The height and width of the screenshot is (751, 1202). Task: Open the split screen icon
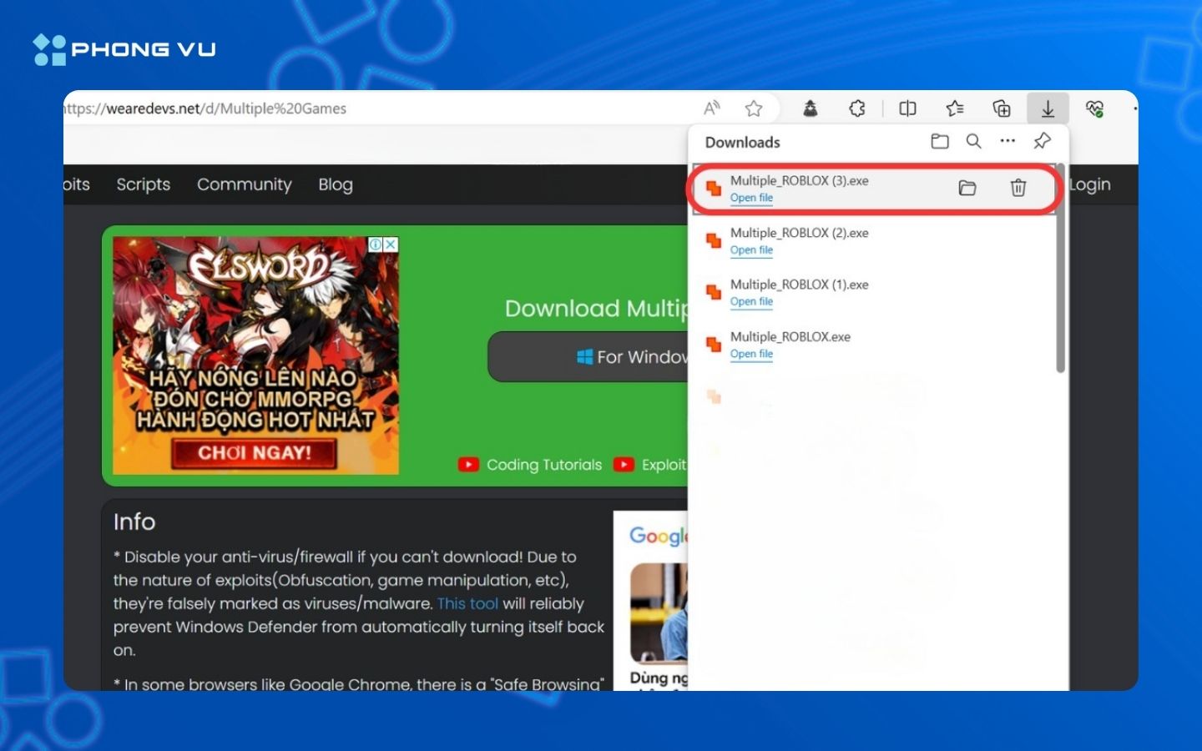pos(907,108)
